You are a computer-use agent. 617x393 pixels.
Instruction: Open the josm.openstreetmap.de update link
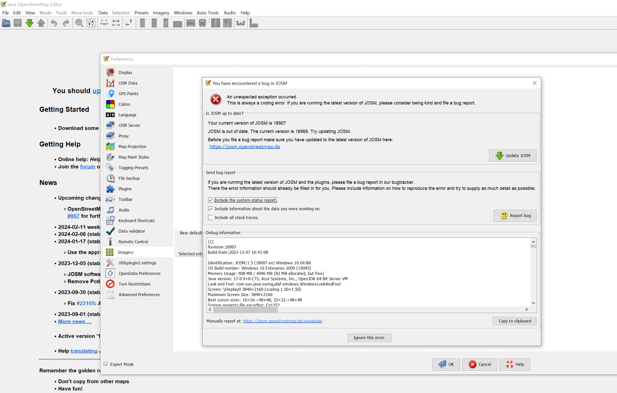click(245, 147)
